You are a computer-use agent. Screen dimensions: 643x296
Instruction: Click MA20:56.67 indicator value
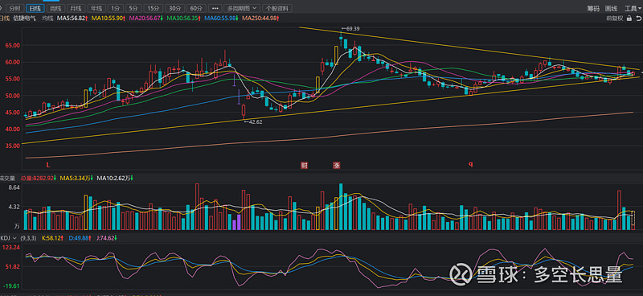(x=146, y=18)
